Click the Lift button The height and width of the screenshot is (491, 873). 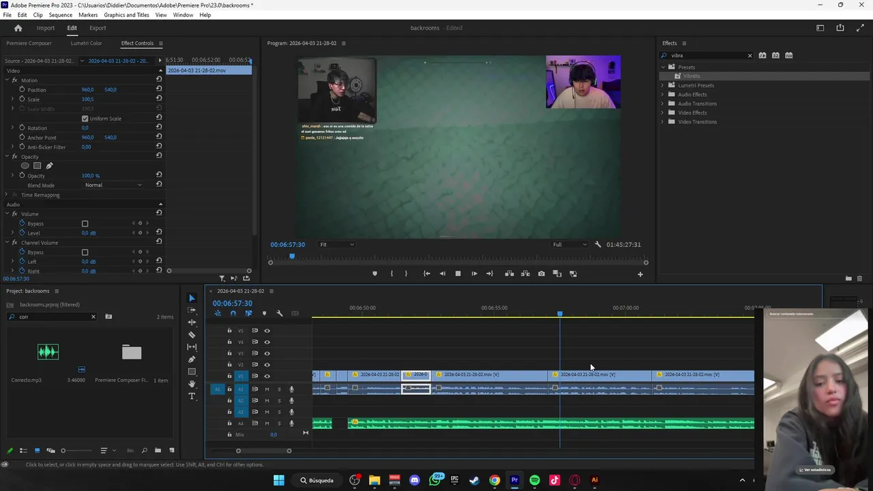(x=509, y=273)
